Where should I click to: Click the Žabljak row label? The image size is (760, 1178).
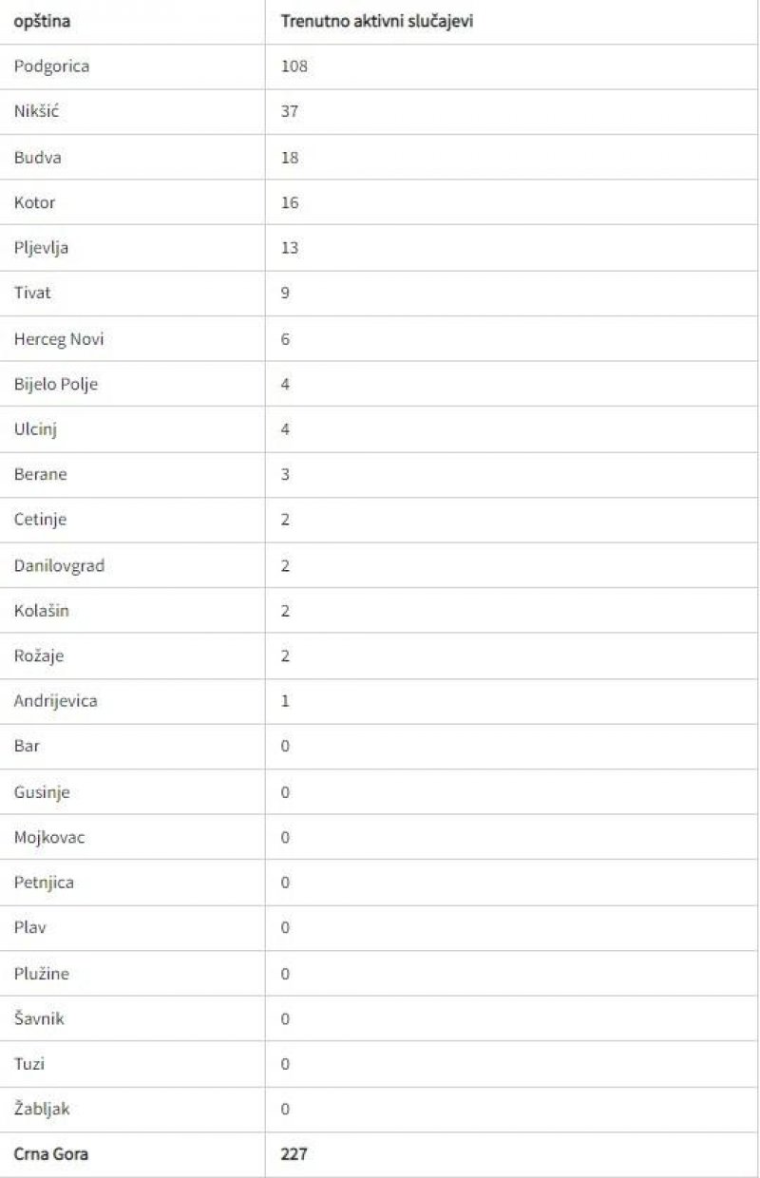(42, 1109)
